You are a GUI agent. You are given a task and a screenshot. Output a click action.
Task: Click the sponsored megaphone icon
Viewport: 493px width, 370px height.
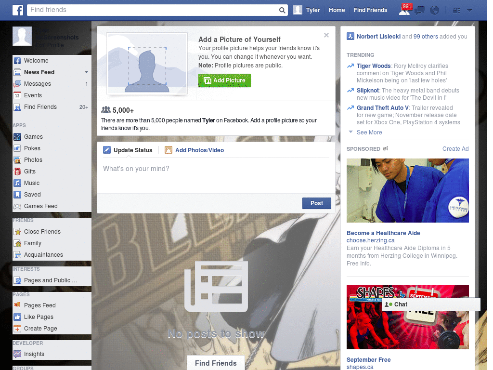pyautogui.click(x=385, y=149)
